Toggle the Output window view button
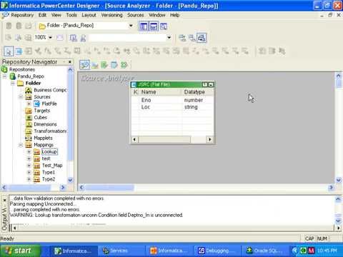Viewport: 343px width, 257px height. (x=154, y=26)
